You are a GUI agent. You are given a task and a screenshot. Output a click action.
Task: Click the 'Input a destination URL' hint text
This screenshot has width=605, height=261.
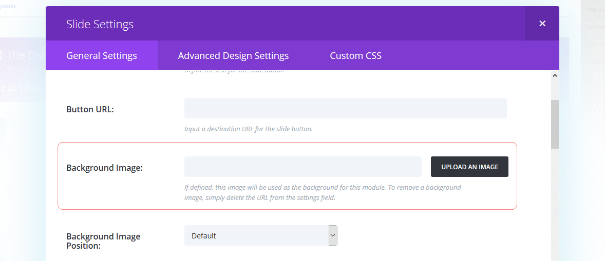click(x=249, y=129)
